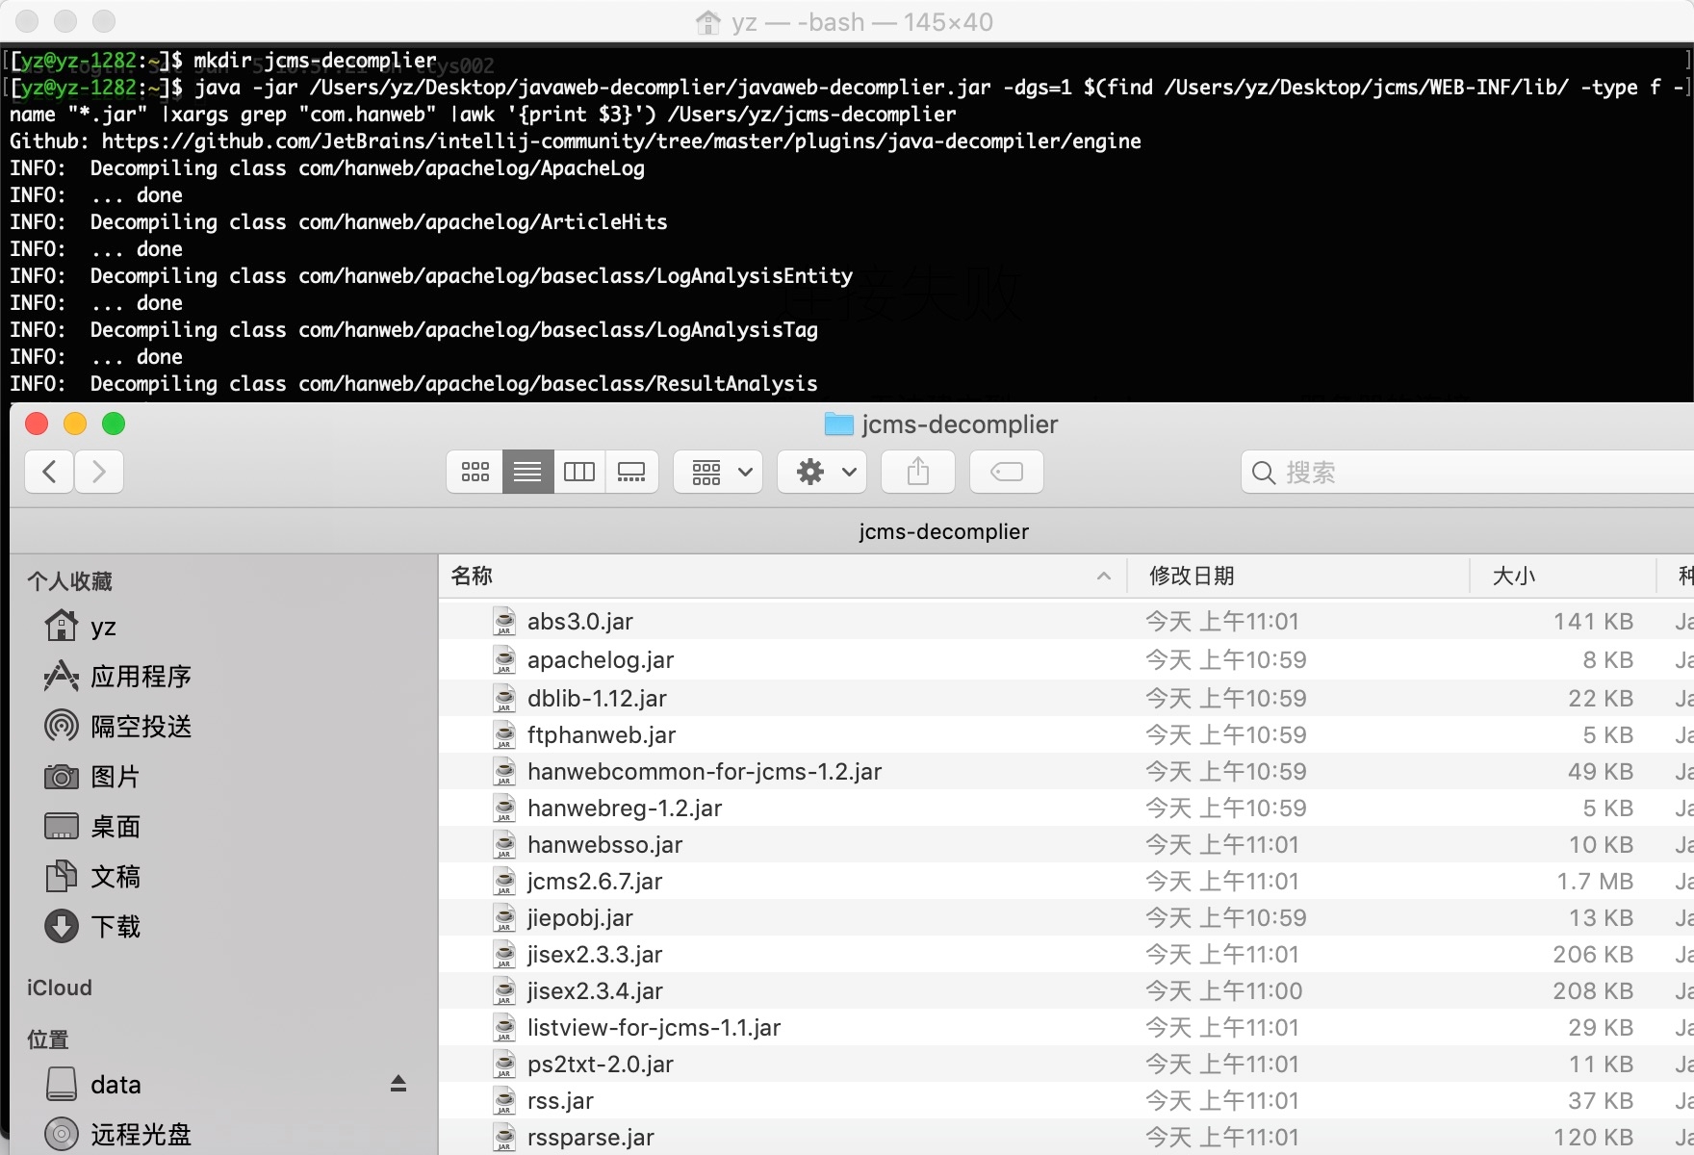Click the Share toolbar button
This screenshot has height=1155, width=1694.
918,472
